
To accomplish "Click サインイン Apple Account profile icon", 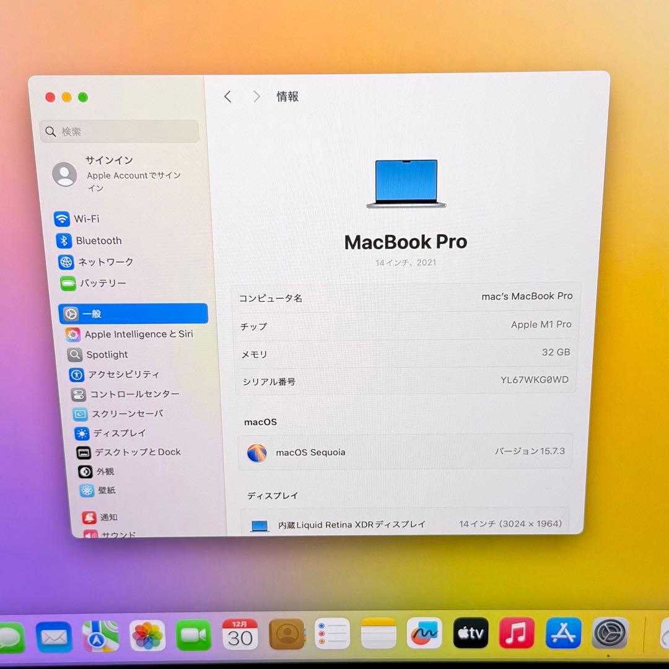I will [65, 174].
